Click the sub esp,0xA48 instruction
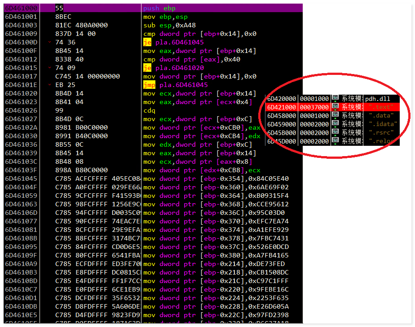415x327 pixels. point(169,25)
